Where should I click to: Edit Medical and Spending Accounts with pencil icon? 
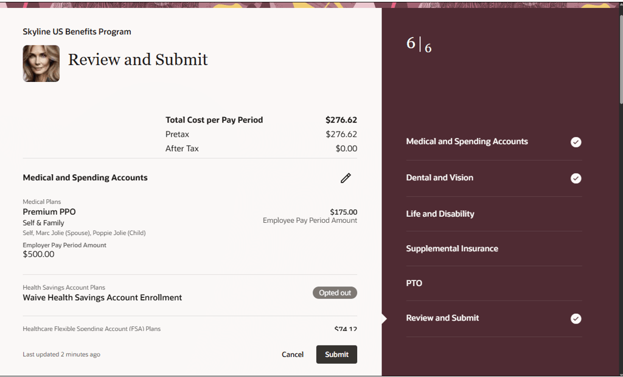346,178
